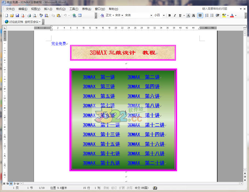Image resolution: width=249 pixels, height=192 pixels.
Task: Open the 3DMAX 第十二讲 link
Action: coord(146,125)
